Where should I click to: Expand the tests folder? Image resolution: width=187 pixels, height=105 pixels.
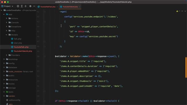[x=4, y=92]
